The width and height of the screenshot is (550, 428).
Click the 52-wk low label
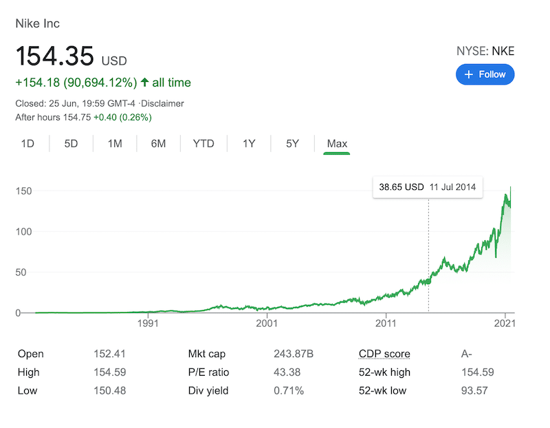[382, 390]
